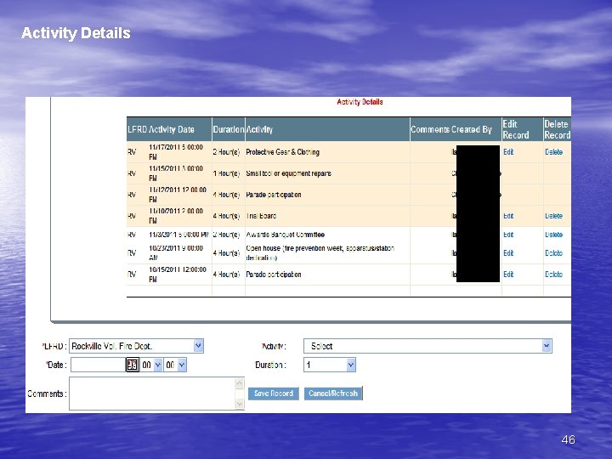This screenshot has height=459, width=612.
Task: Open the calendar picker next to Date field
Action: click(133, 365)
